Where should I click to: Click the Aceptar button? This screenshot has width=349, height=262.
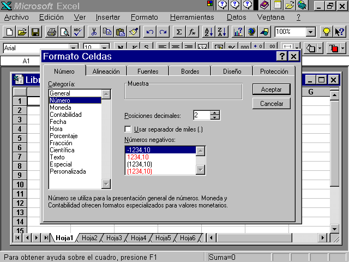272,90
